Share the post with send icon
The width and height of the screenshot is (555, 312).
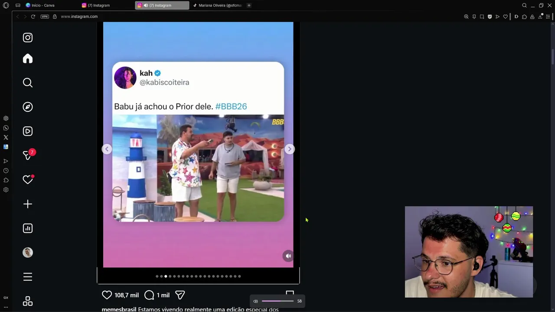coord(180,295)
